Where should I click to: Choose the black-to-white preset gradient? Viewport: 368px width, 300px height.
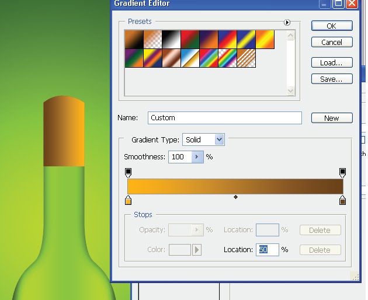[x=172, y=40]
